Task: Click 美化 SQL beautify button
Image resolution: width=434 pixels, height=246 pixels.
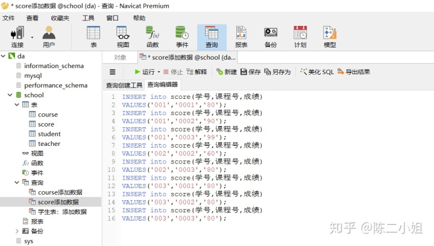Action: coord(317,72)
